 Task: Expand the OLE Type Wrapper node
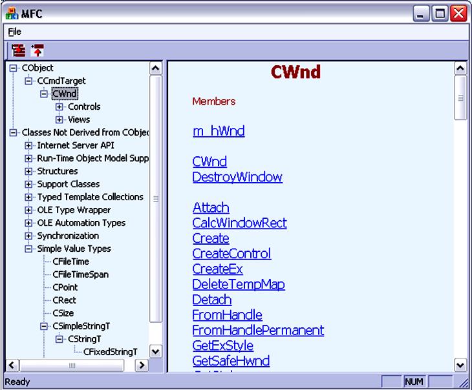pos(28,210)
